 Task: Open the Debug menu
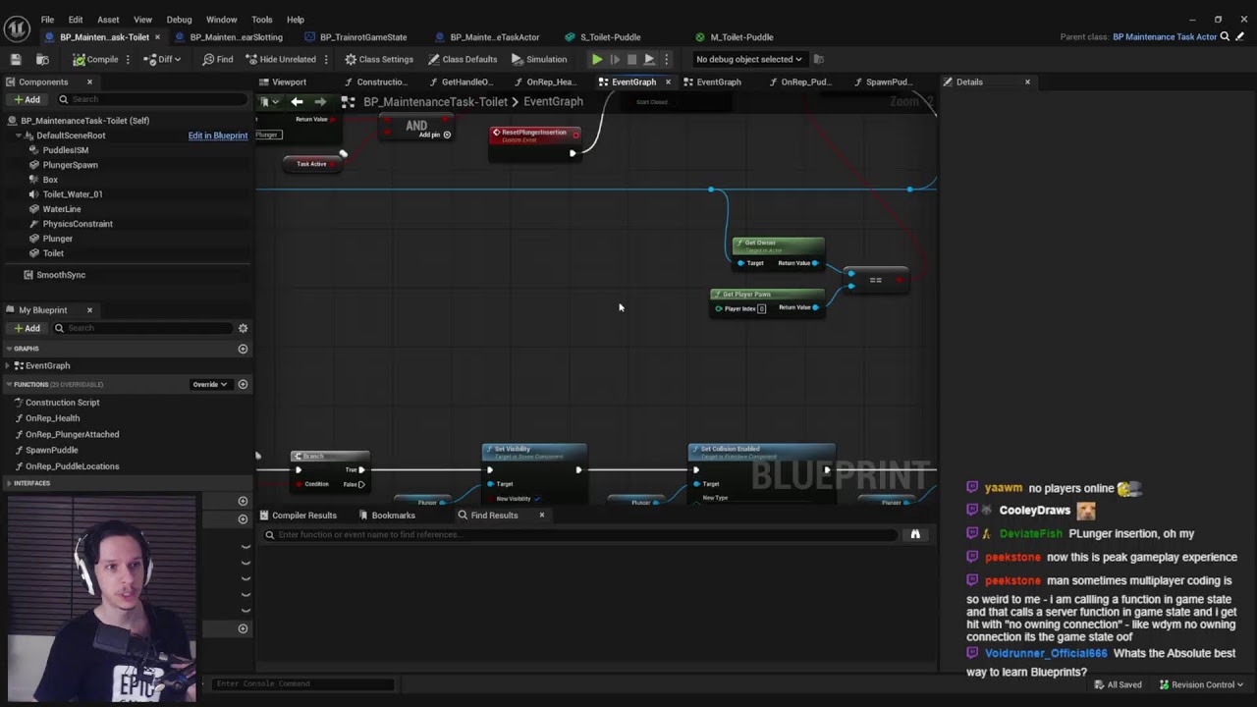179,20
